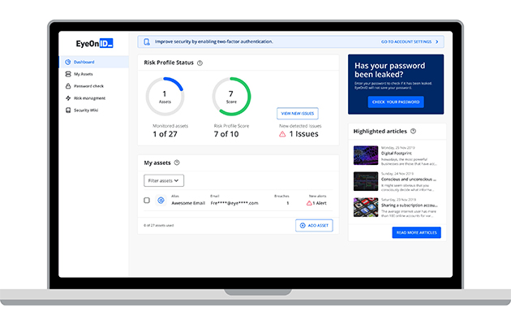Open the Highlighted articles help icon
Screen dimensions: 511x325
click(413, 131)
